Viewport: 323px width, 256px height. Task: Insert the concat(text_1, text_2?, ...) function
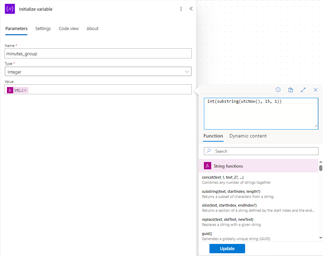point(223,177)
